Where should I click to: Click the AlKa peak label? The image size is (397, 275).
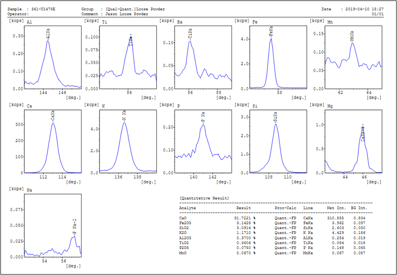click(x=48, y=35)
